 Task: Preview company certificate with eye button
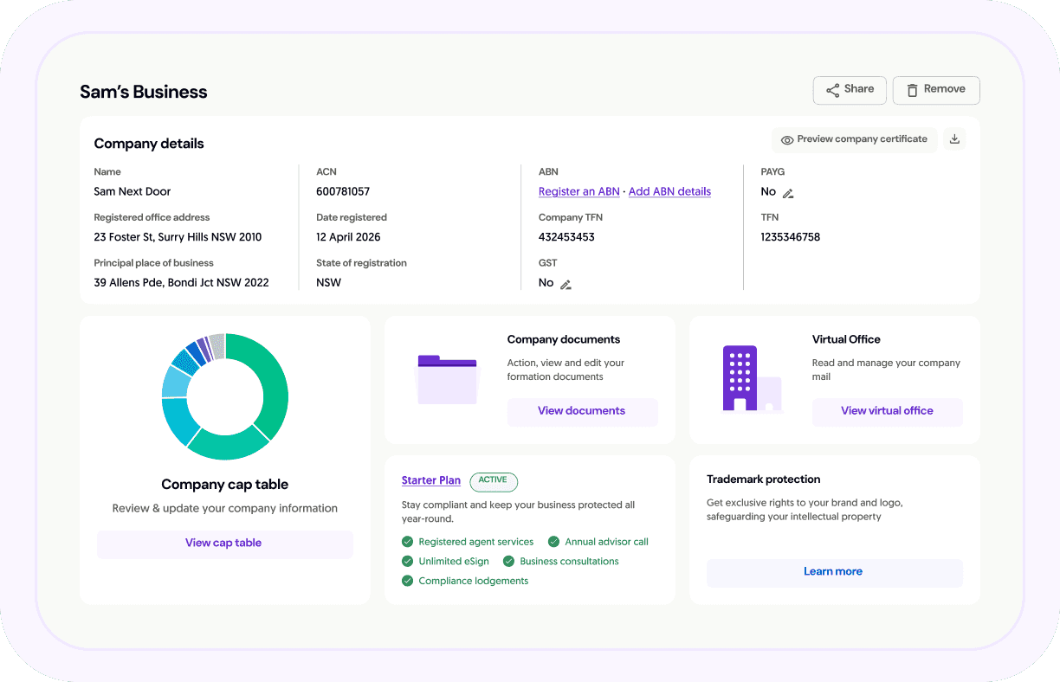click(854, 139)
